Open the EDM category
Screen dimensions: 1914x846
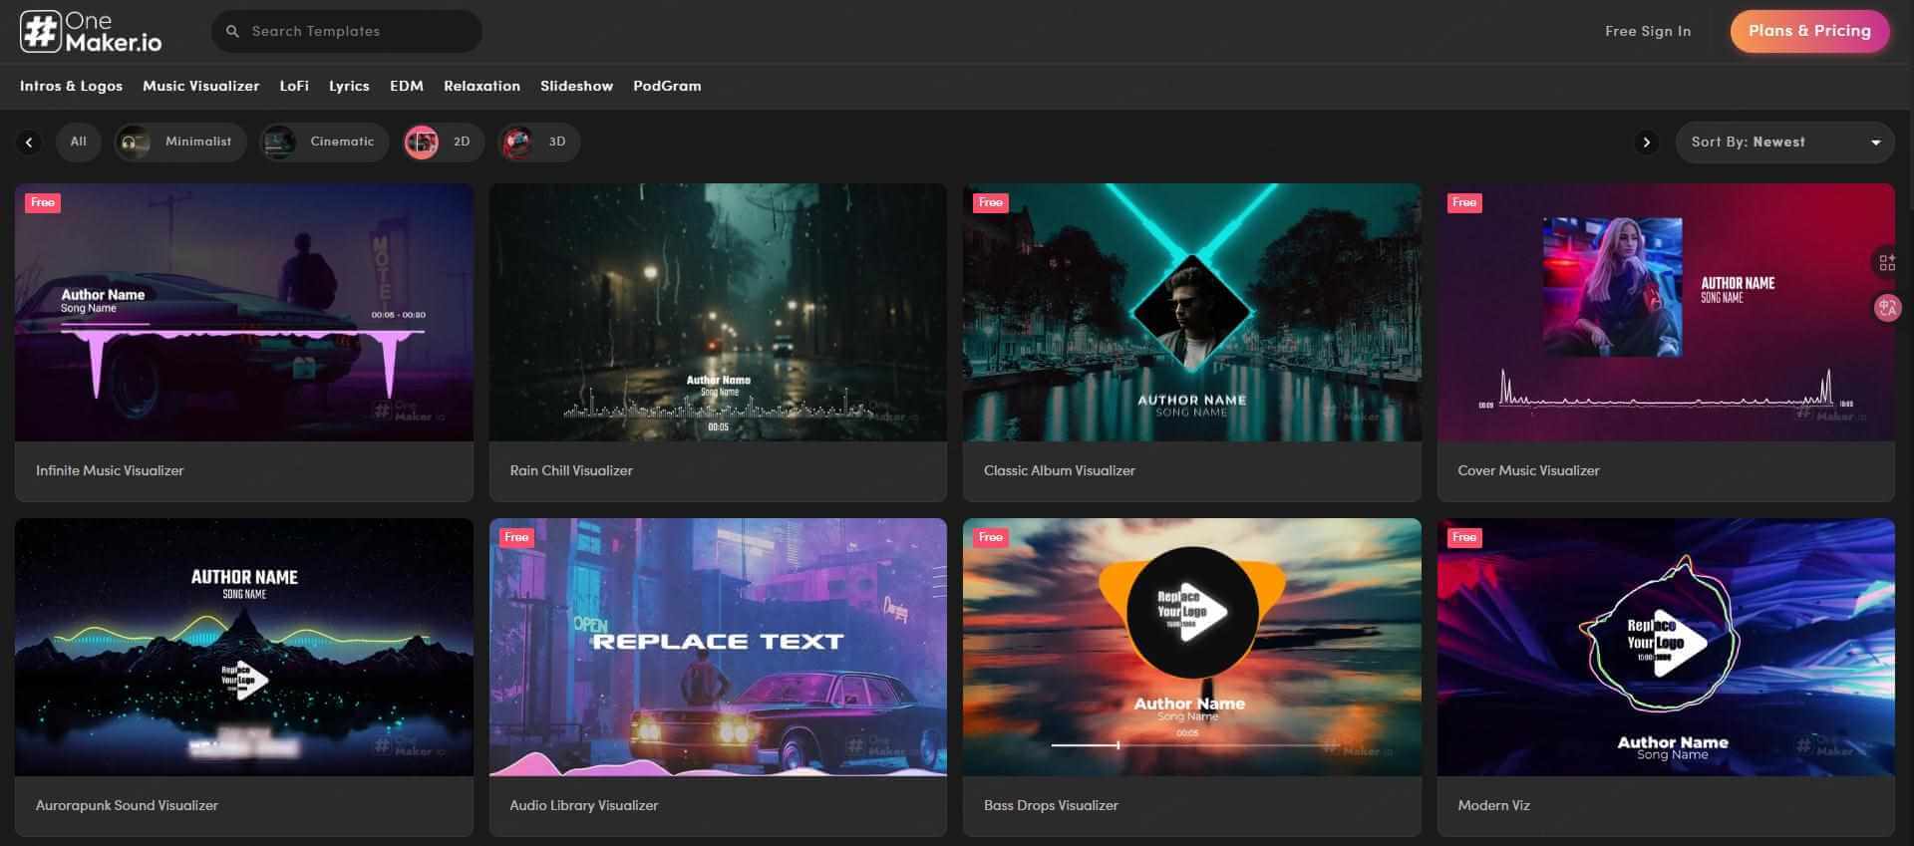pos(407,86)
